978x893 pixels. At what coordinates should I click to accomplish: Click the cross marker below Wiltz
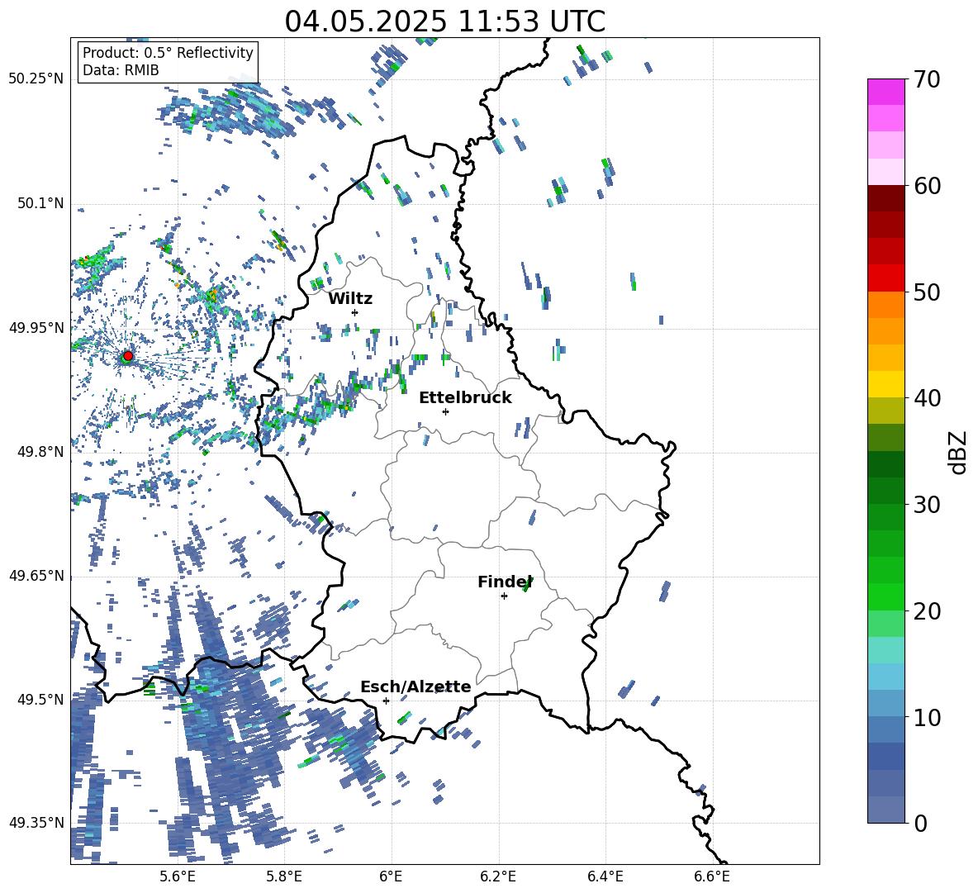tap(355, 312)
